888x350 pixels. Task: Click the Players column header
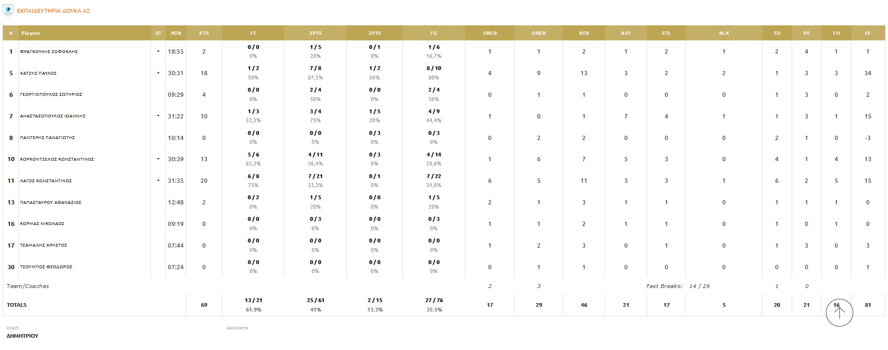(31, 33)
